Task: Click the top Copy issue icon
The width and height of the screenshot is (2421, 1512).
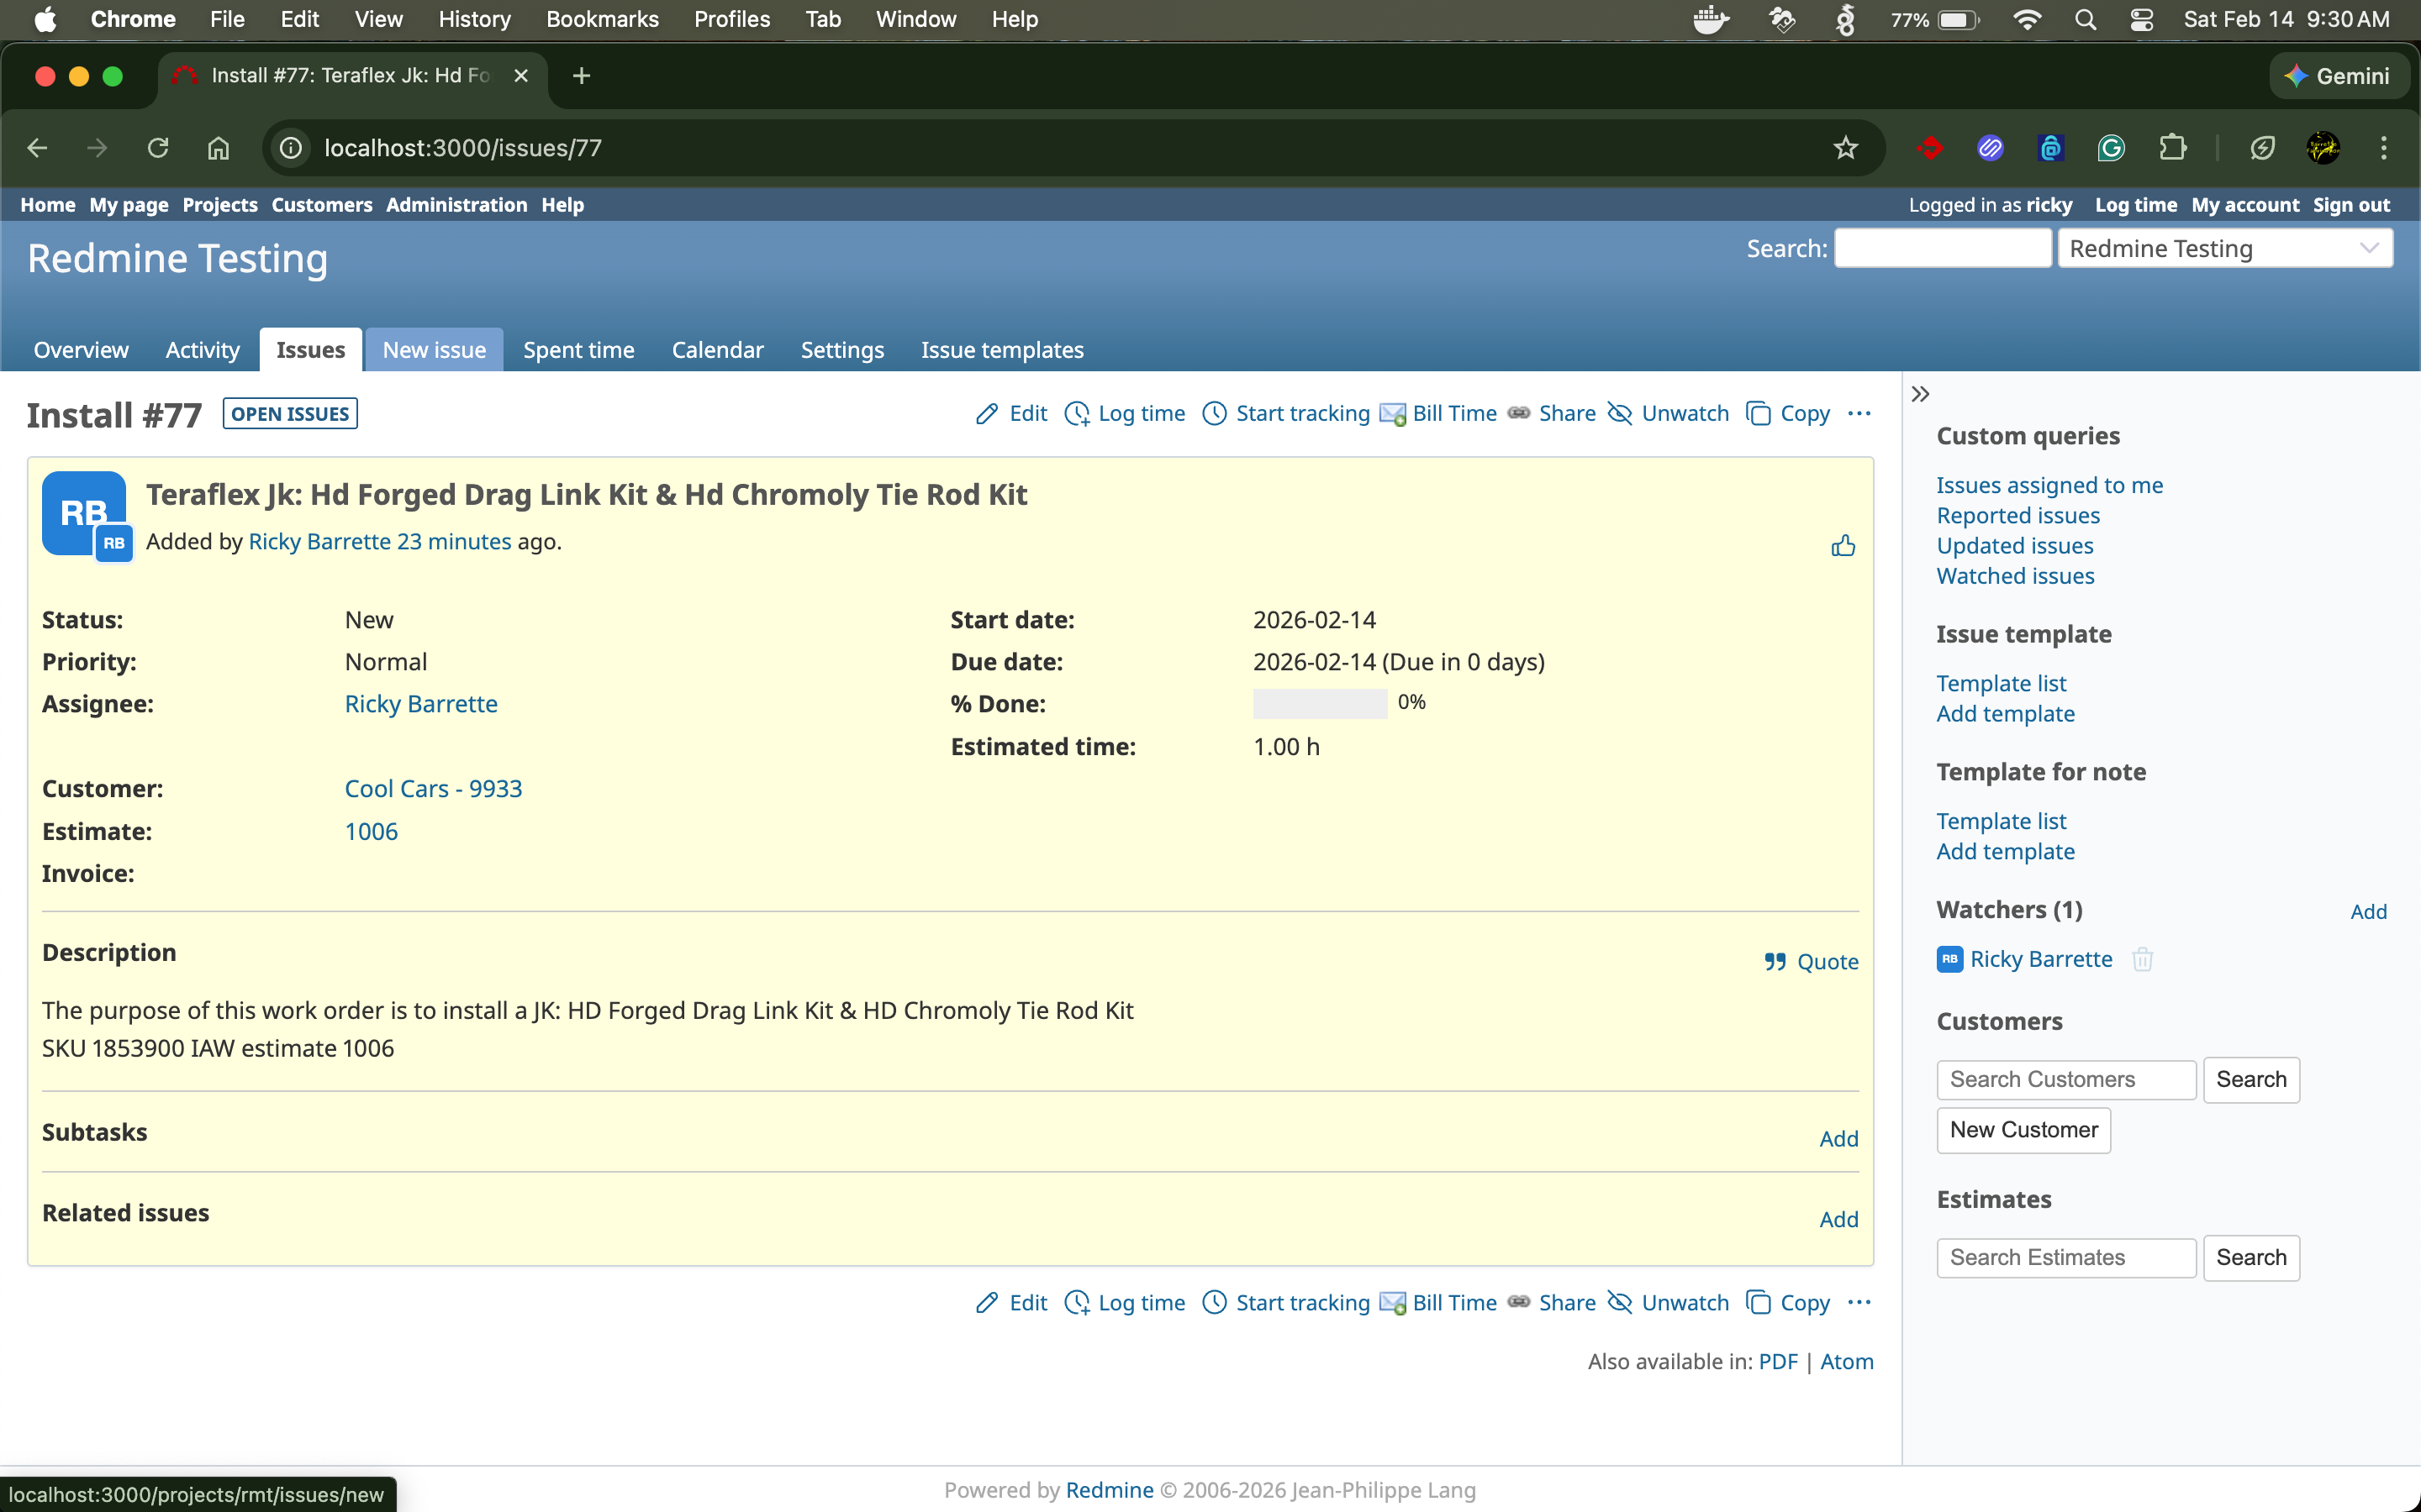Action: coord(1758,413)
